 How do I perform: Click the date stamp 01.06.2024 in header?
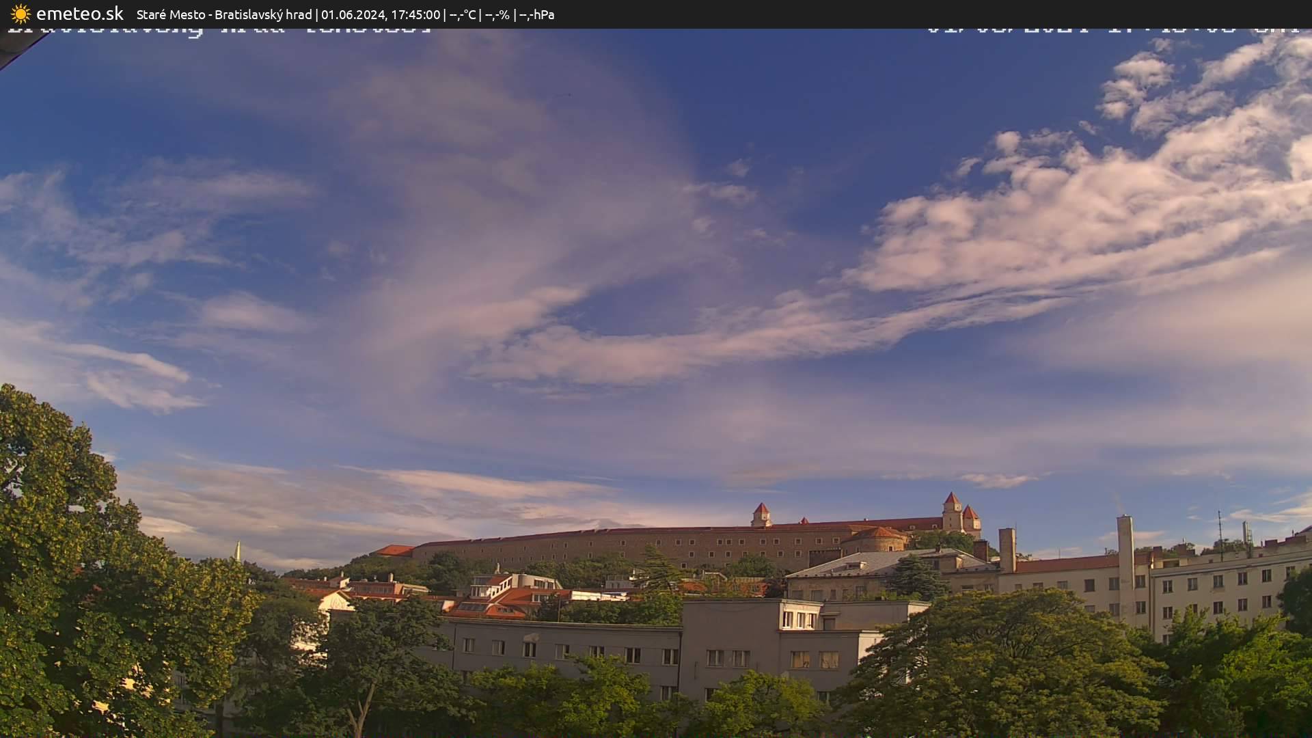[x=355, y=14]
